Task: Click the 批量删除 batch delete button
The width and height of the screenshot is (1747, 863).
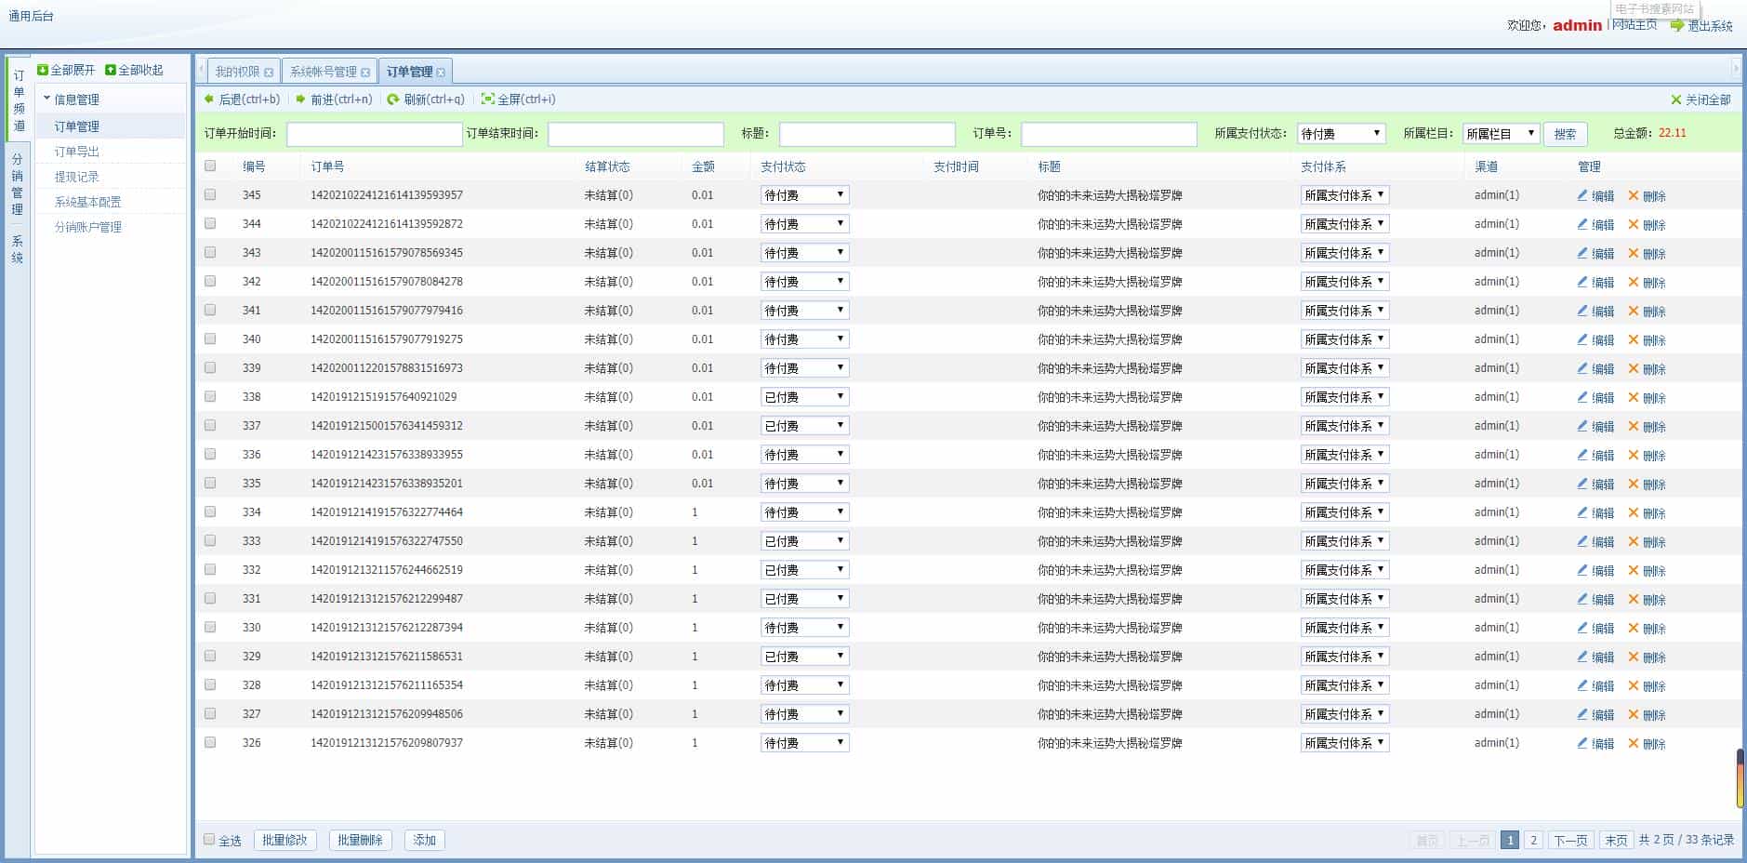Action: pos(360,840)
